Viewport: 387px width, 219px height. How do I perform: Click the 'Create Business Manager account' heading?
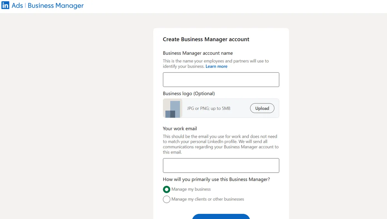[x=206, y=39]
